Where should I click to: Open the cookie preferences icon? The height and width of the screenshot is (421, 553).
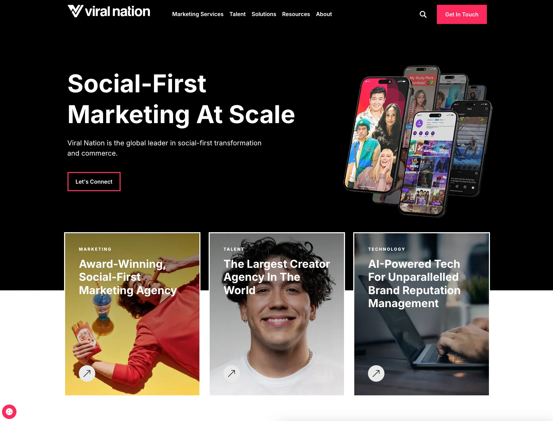coord(9,411)
